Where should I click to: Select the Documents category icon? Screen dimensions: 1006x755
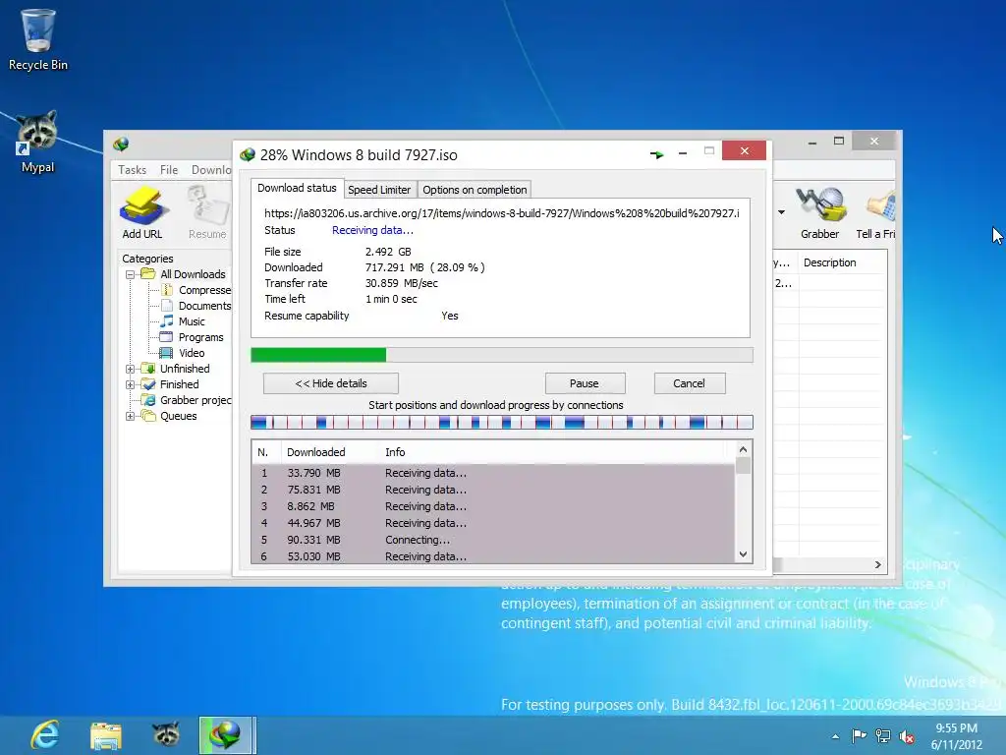pos(167,306)
